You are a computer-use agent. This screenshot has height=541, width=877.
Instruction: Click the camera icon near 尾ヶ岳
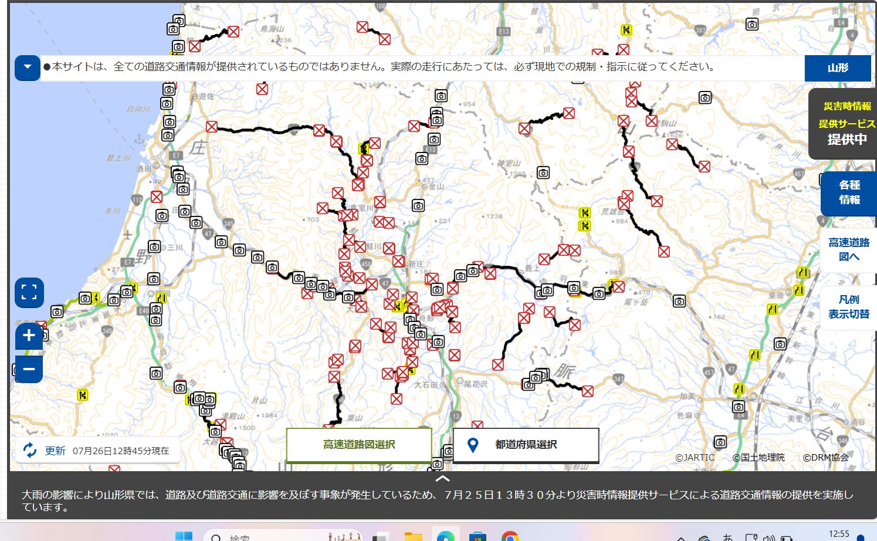point(679,301)
